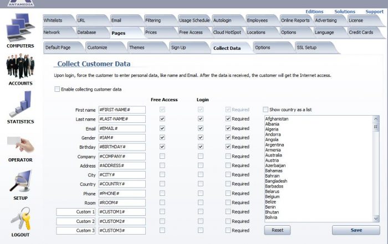Enable collecting customer data checkbox
This screenshot has width=388, height=244.
pyautogui.click(x=57, y=89)
